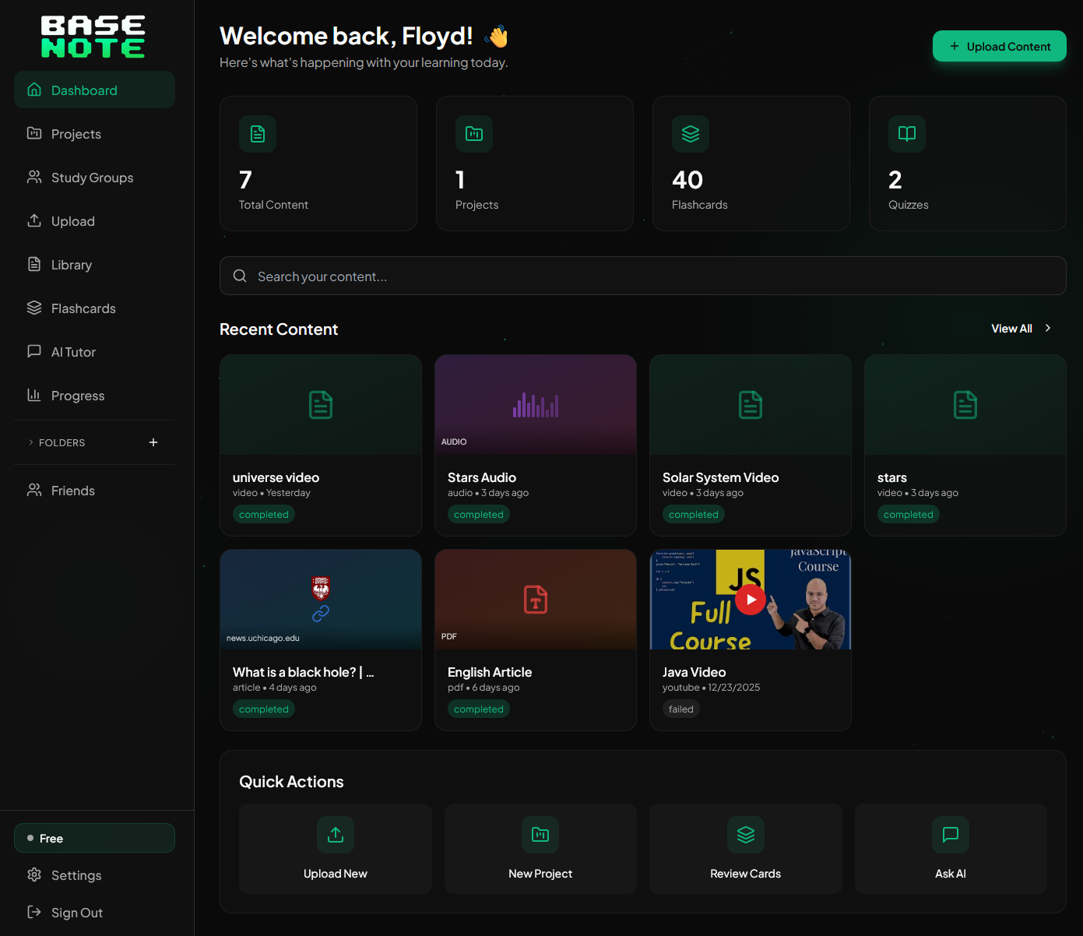The height and width of the screenshot is (936, 1083).
Task: Select Dashboard in the sidebar
Action: (x=84, y=90)
